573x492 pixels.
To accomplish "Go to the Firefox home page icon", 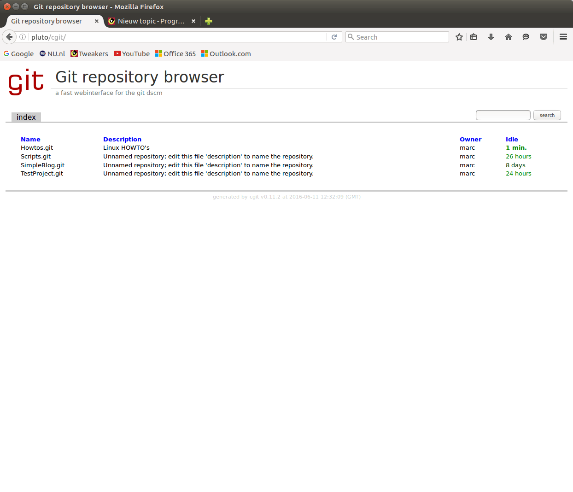I will coord(509,37).
